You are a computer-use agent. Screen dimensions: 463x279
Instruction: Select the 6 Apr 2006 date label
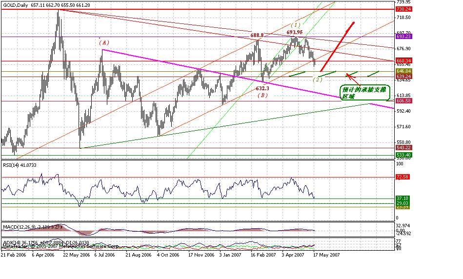tap(43, 255)
